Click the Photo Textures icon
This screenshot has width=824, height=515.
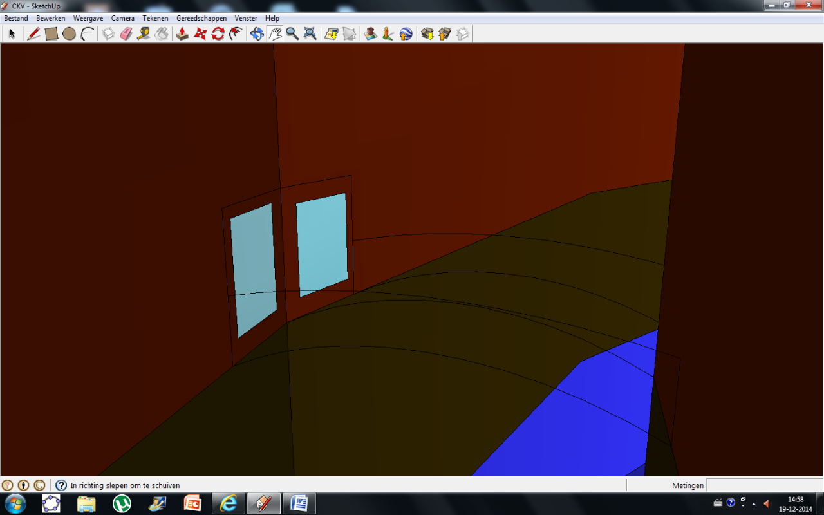point(388,34)
